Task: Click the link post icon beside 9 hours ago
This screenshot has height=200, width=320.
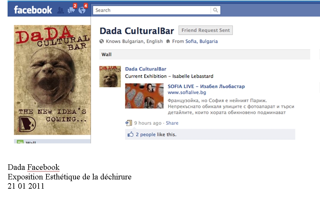Action: (128, 123)
